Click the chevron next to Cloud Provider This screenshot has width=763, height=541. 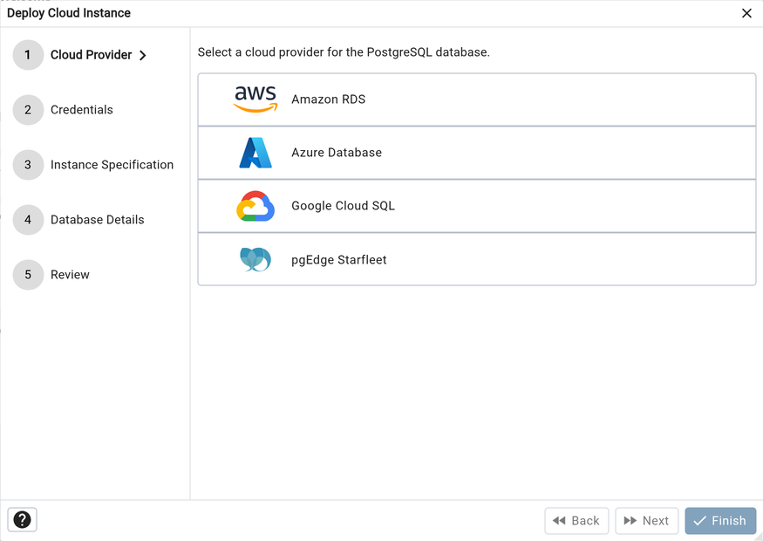[x=143, y=56]
